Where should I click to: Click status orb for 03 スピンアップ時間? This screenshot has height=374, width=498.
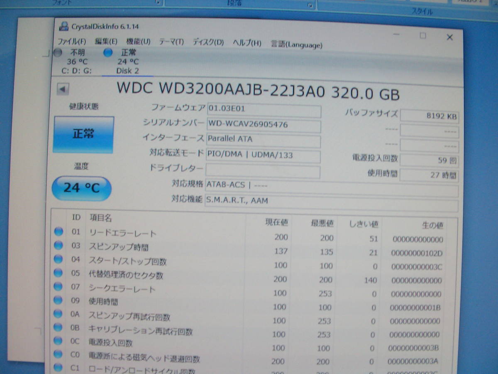point(59,245)
